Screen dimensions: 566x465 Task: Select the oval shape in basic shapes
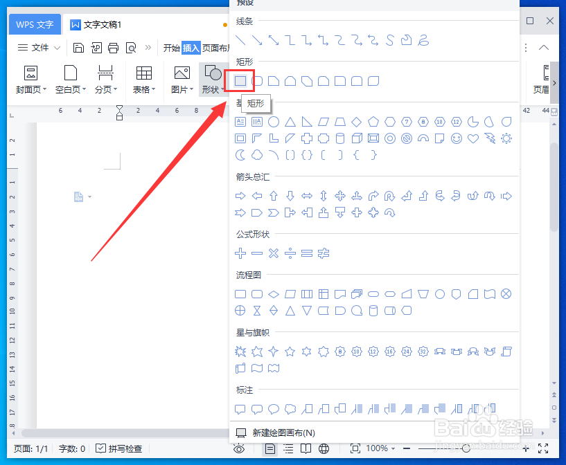click(x=274, y=122)
